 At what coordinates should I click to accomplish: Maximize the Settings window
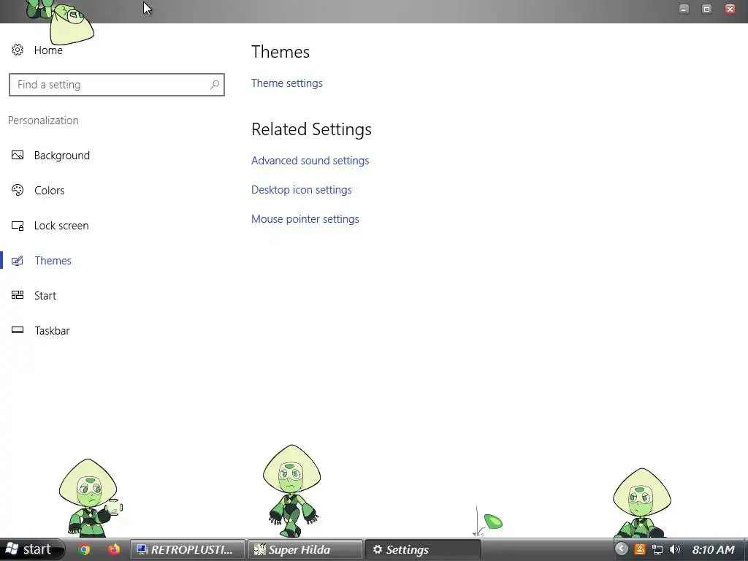(707, 9)
